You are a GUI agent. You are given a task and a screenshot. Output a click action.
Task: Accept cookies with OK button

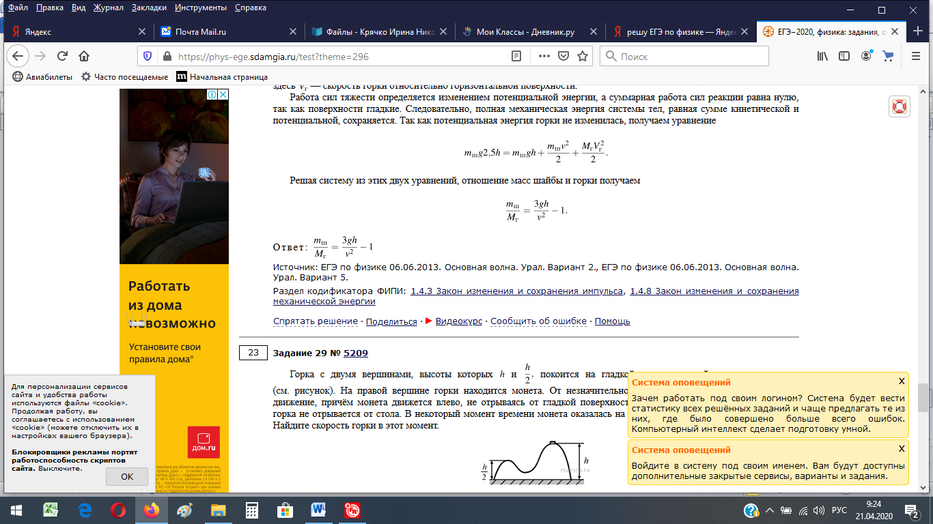click(127, 476)
